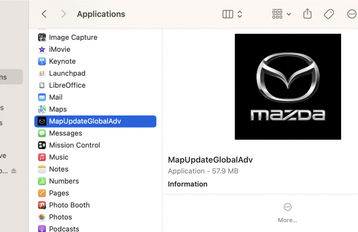358x232 pixels.
Task: Select Mission Control in the list
Action: (x=75, y=145)
